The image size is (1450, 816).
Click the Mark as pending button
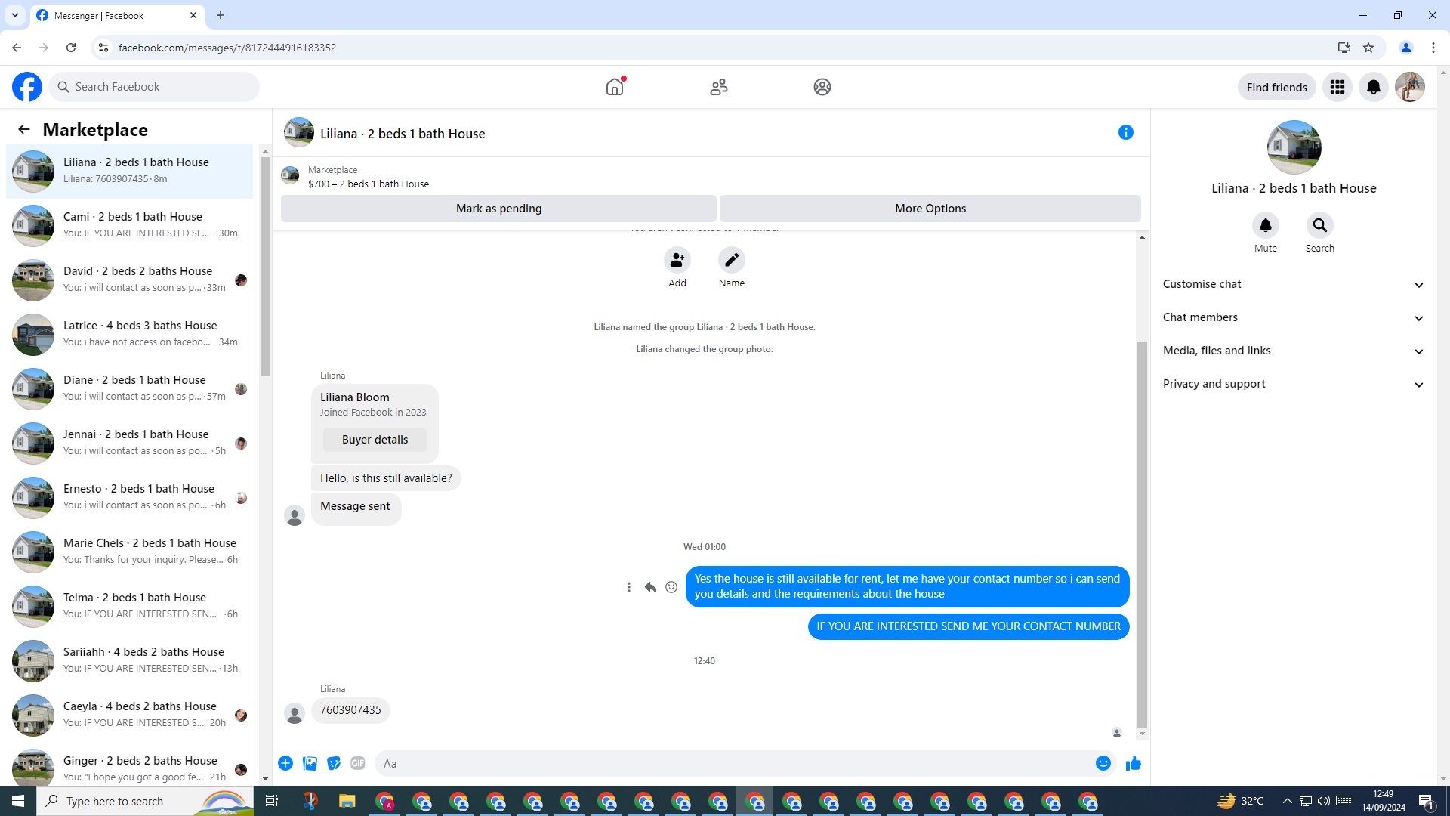498,209
